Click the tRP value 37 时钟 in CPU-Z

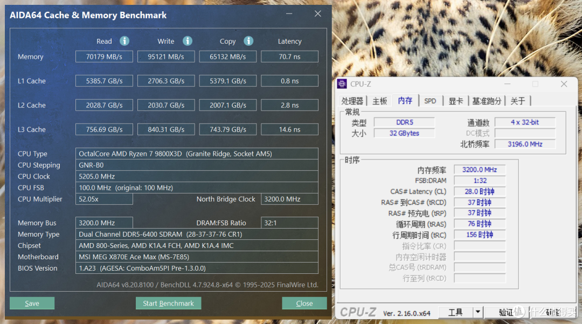(x=480, y=213)
